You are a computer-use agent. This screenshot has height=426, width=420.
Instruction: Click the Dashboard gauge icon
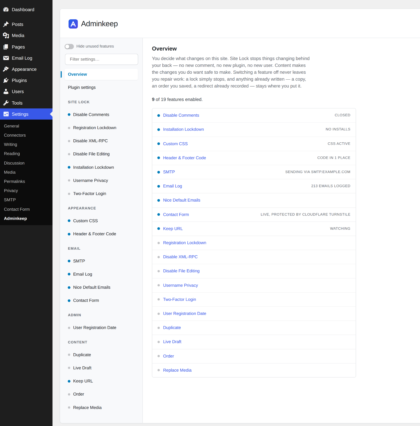point(6,10)
